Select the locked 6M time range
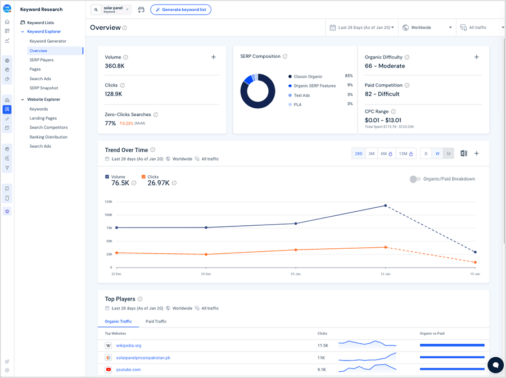 pos(386,154)
